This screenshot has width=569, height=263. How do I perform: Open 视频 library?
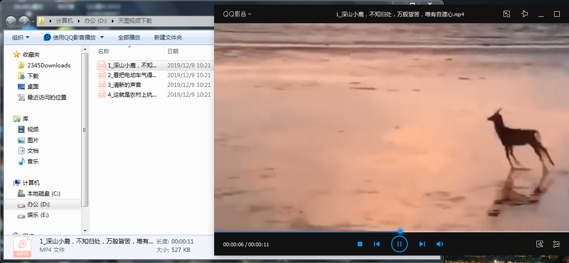tap(33, 130)
